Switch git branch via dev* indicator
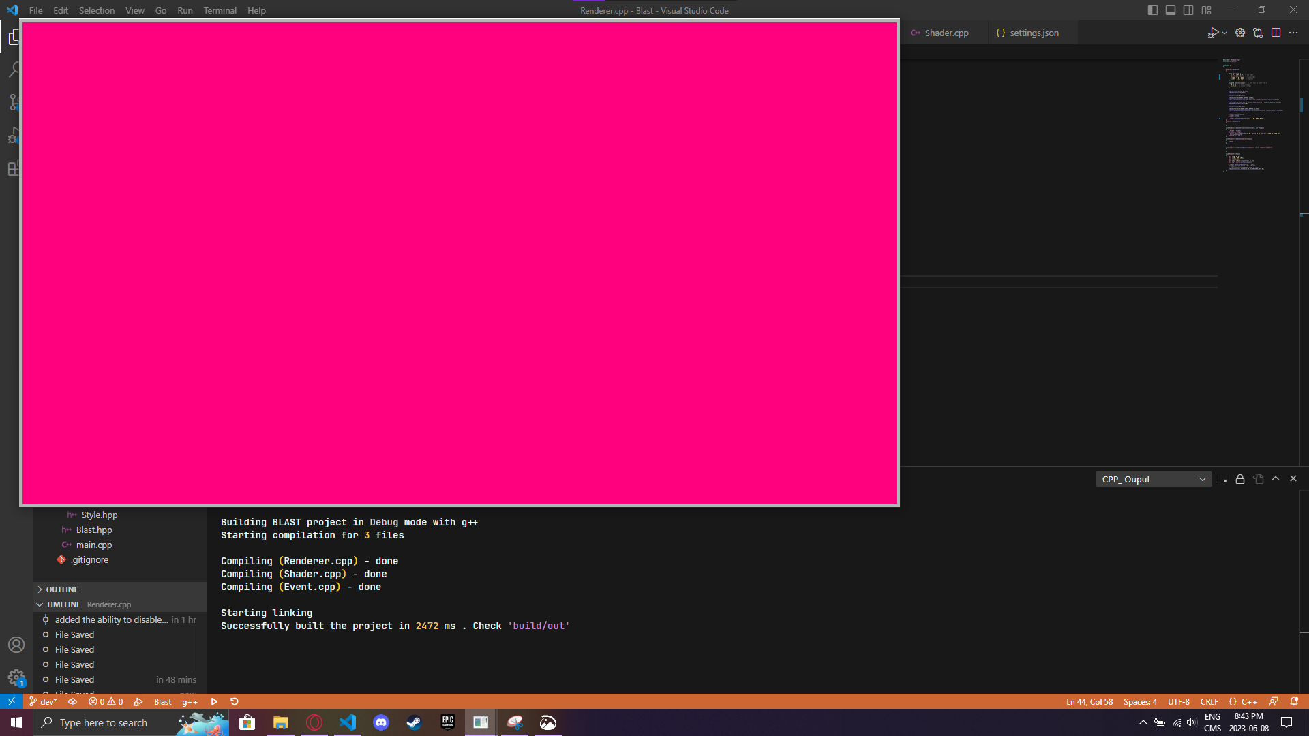The width and height of the screenshot is (1309, 736). [x=43, y=701]
